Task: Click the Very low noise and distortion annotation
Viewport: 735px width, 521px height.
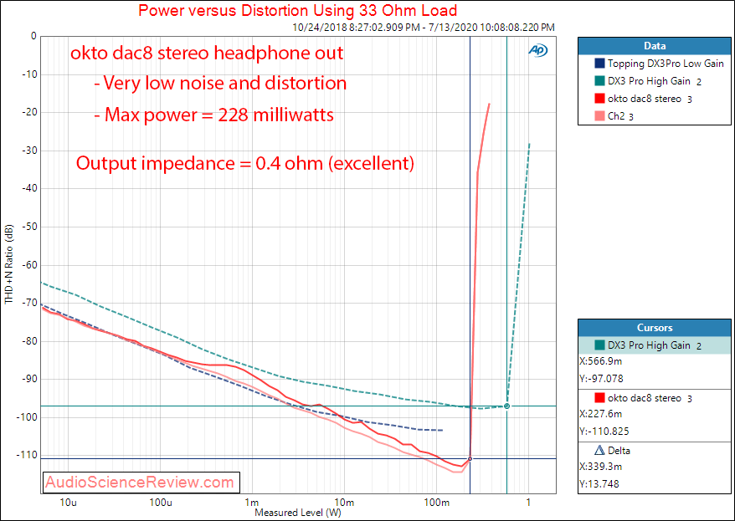Action: coord(220,84)
